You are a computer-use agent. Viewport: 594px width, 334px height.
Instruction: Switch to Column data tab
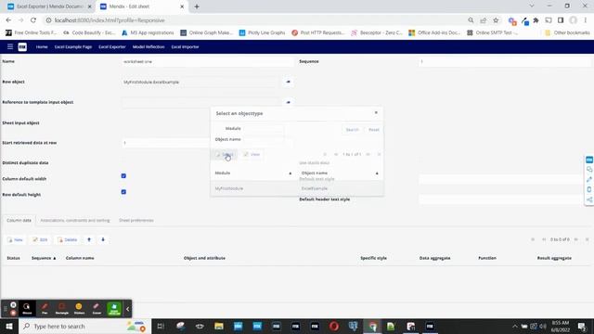click(x=19, y=221)
